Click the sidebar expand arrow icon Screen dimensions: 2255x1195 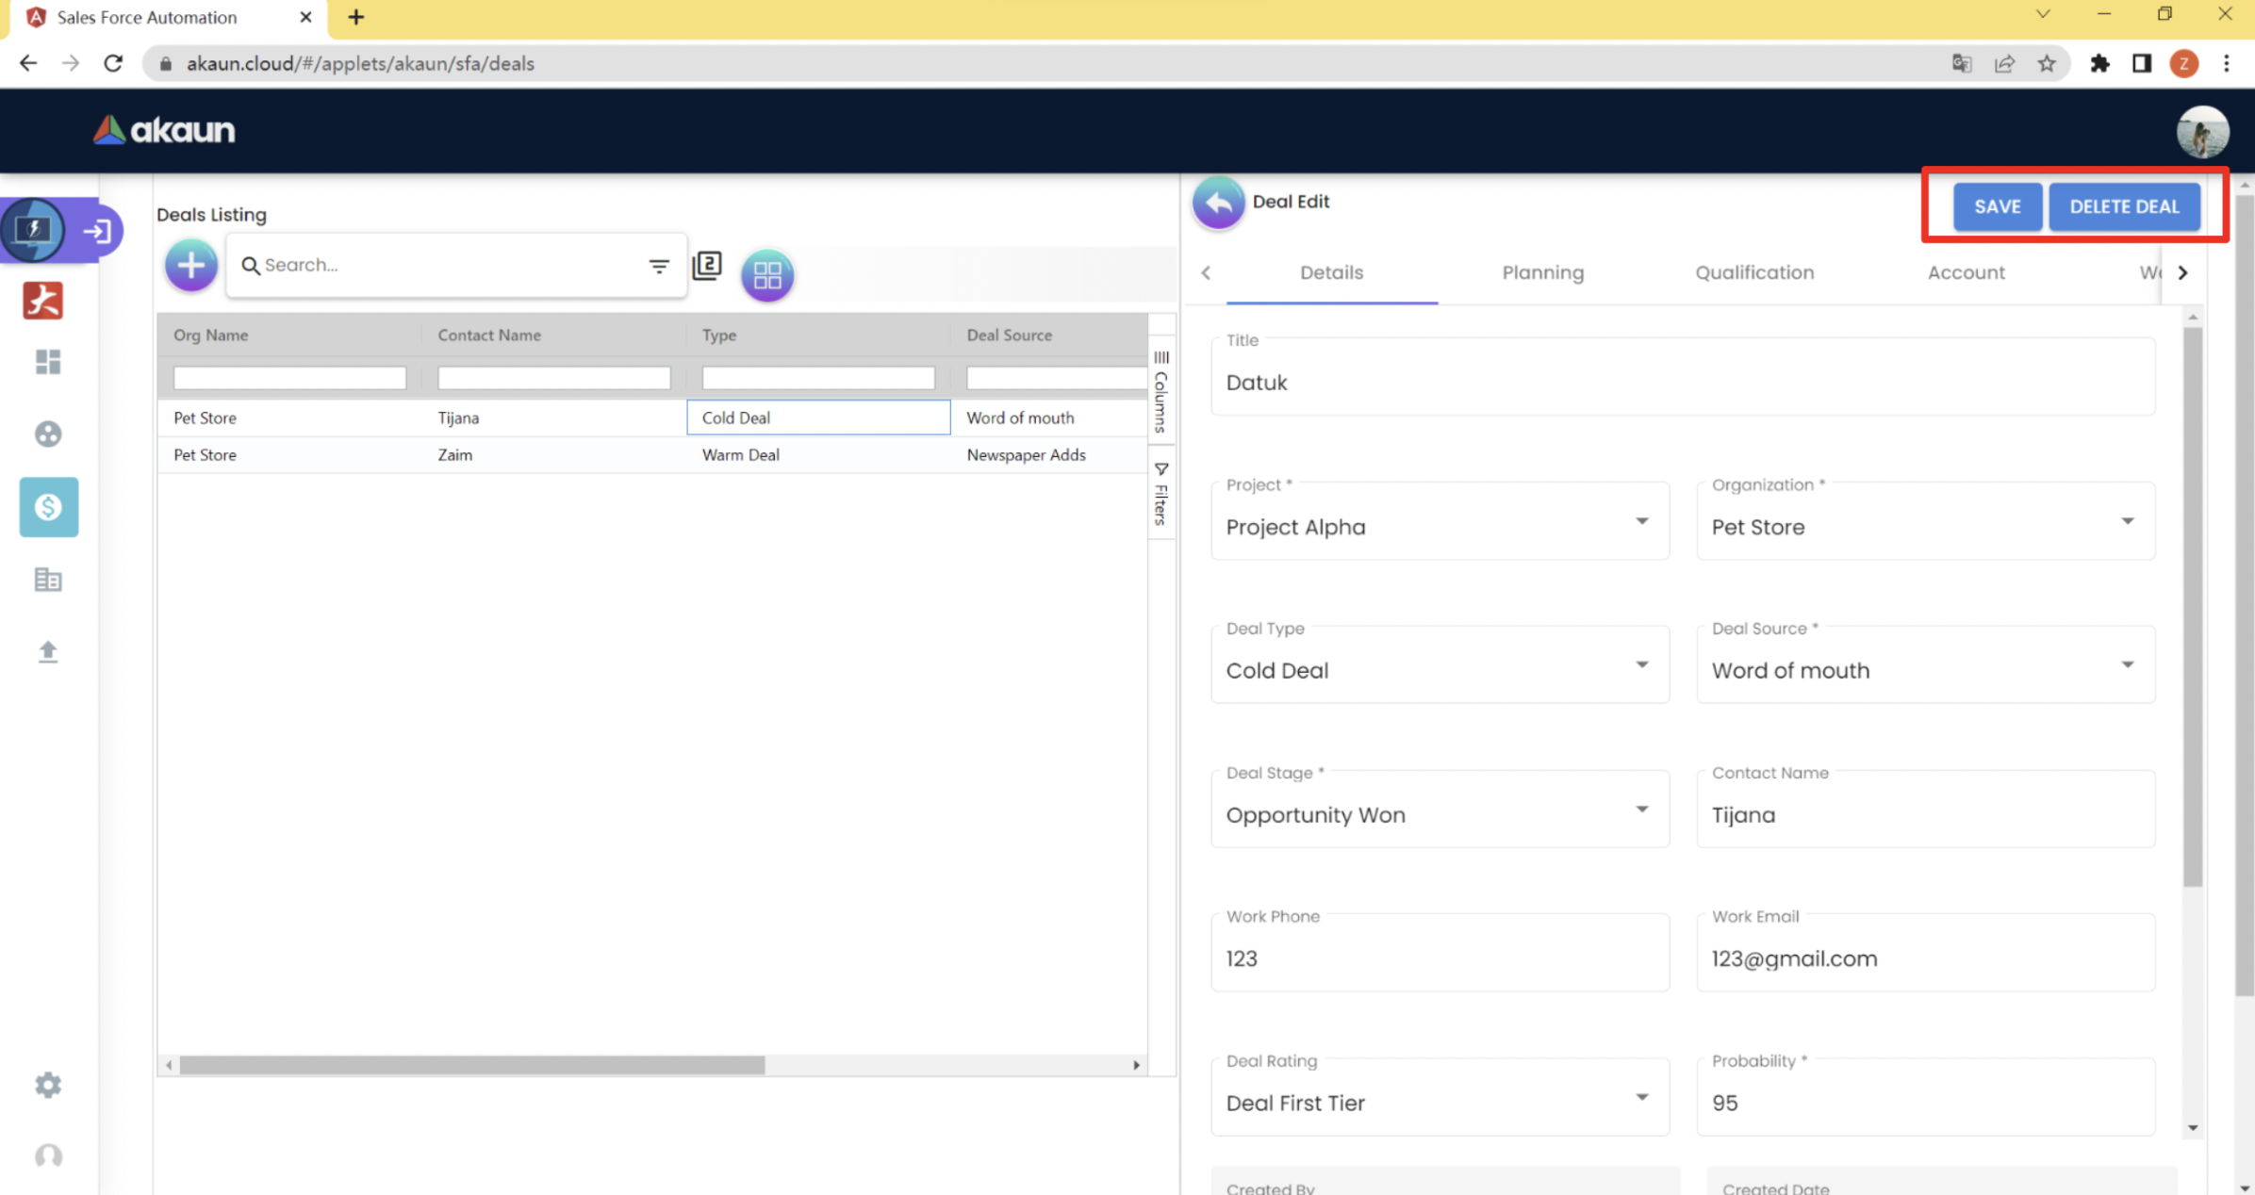97,231
